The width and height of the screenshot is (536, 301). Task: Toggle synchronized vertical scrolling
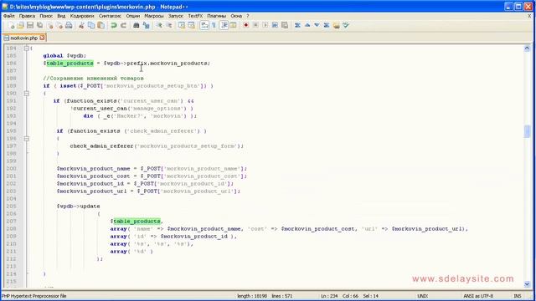tap(182, 25)
